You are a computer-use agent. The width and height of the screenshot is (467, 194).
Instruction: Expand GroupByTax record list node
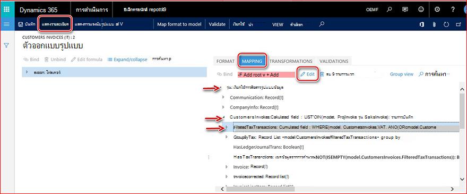pyautogui.click(x=227, y=137)
